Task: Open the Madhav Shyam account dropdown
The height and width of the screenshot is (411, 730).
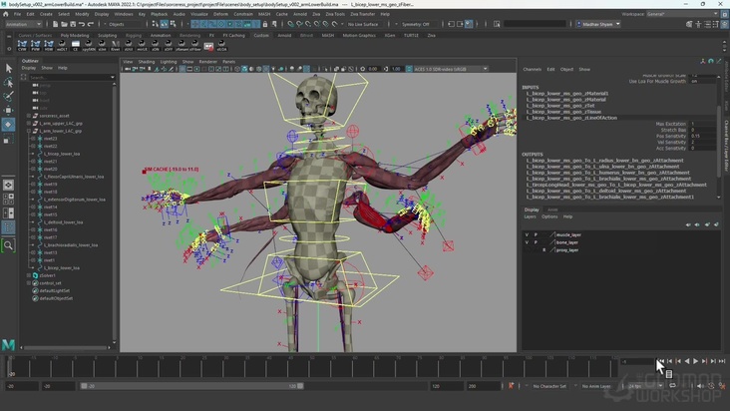Action: click(598, 24)
